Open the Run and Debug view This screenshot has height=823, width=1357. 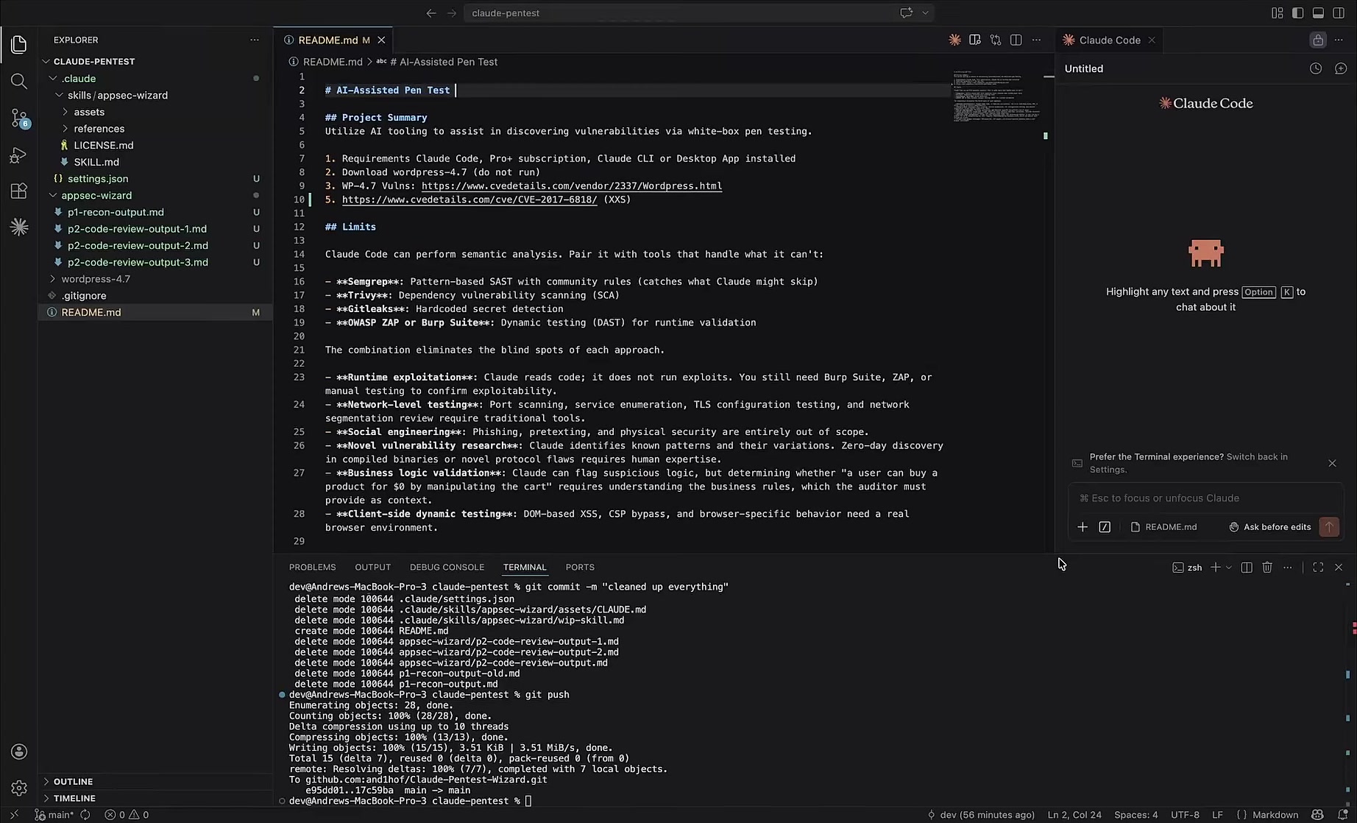pyautogui.click(x=19, y=155)
